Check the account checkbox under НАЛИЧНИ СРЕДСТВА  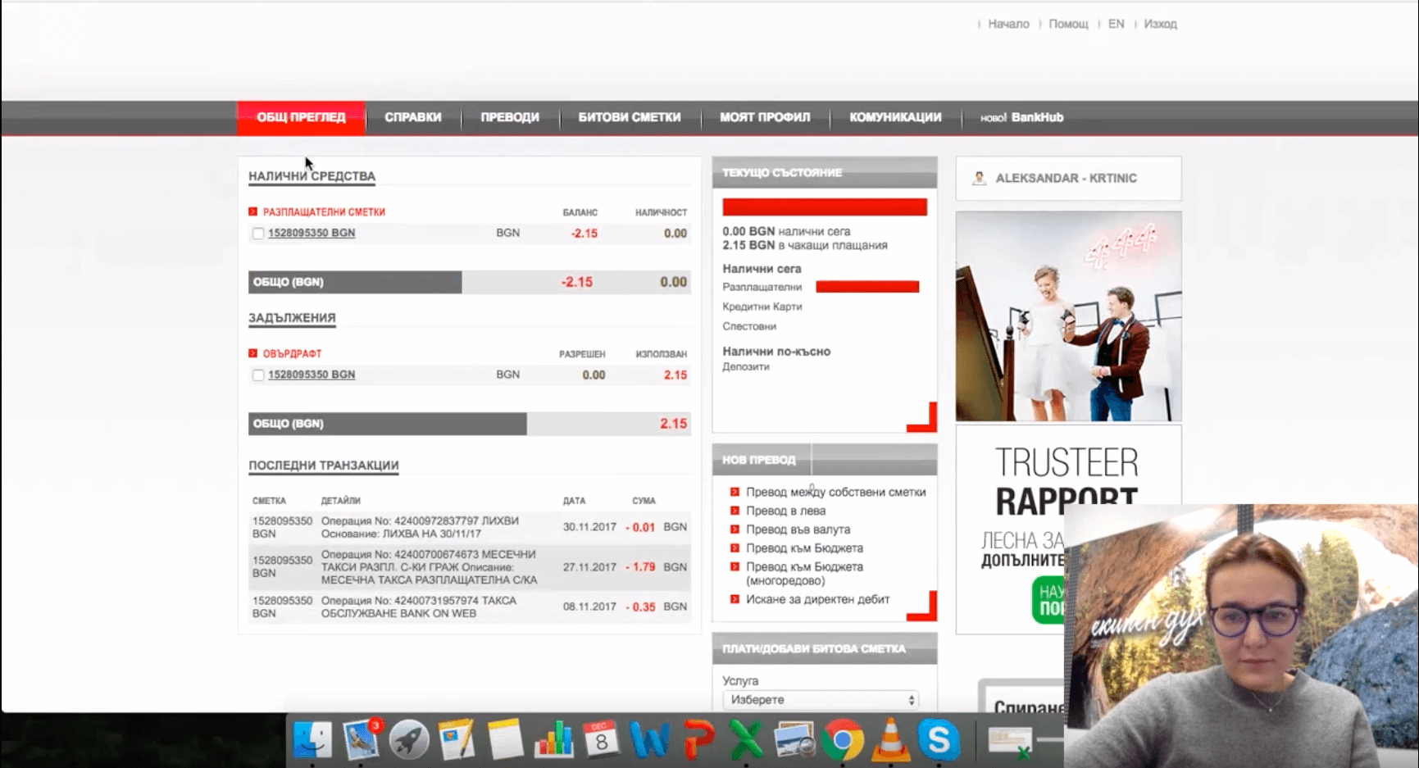(257, 233)
